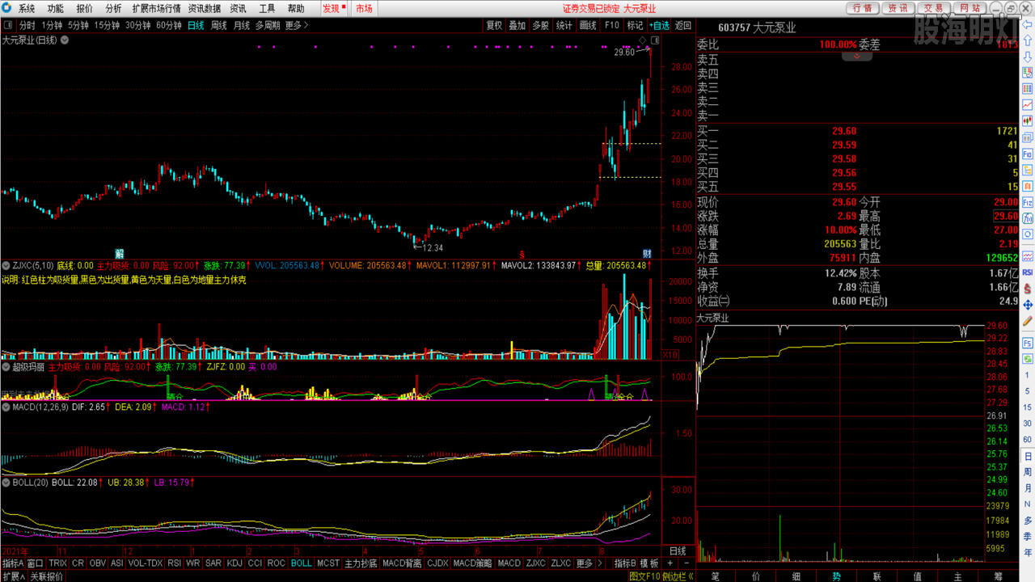
Task: Expand the sell orders chevron under 委比
Action: [856, 57]
